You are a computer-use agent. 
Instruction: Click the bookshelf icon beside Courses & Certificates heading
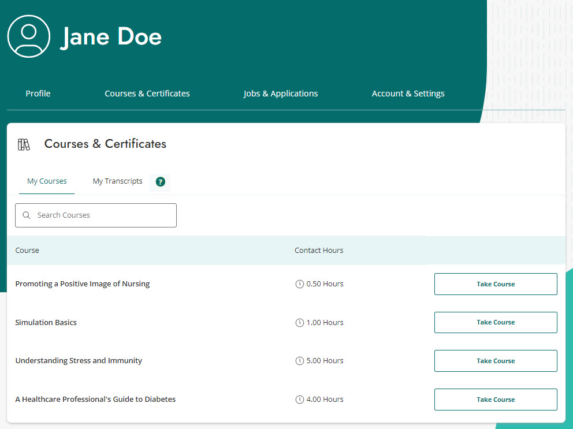[x=24, y=144]
